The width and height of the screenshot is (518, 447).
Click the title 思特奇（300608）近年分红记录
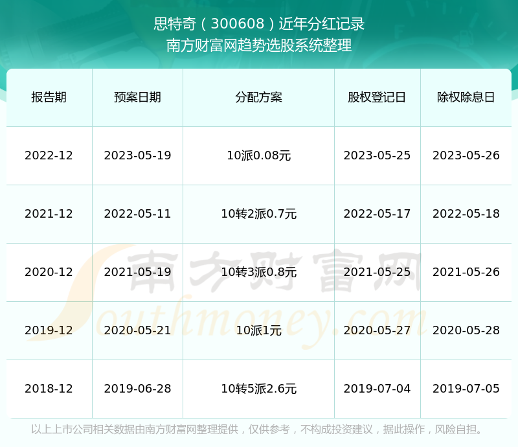click(x=259, y=24)
